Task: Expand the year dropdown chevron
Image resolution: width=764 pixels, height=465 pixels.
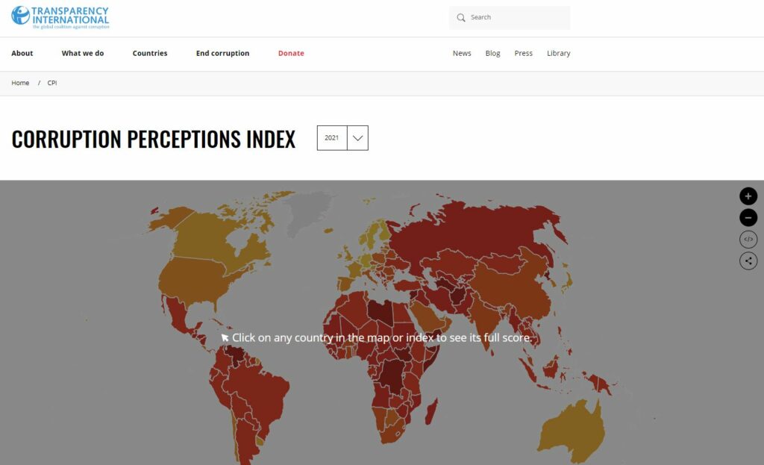Action: (357, 138)
